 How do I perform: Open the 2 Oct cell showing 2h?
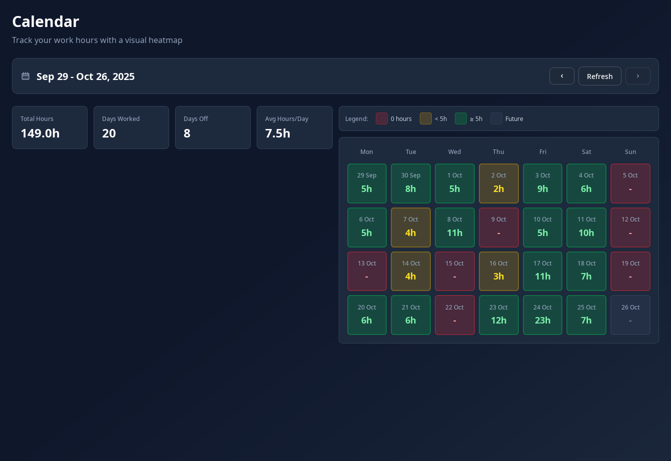(x=498, y=183)
